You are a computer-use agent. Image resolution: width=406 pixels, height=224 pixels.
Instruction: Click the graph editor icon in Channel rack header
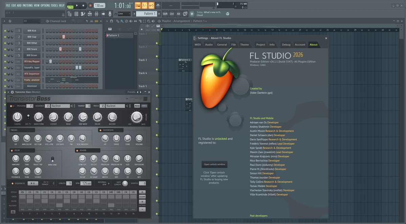(x=91, y=21)
